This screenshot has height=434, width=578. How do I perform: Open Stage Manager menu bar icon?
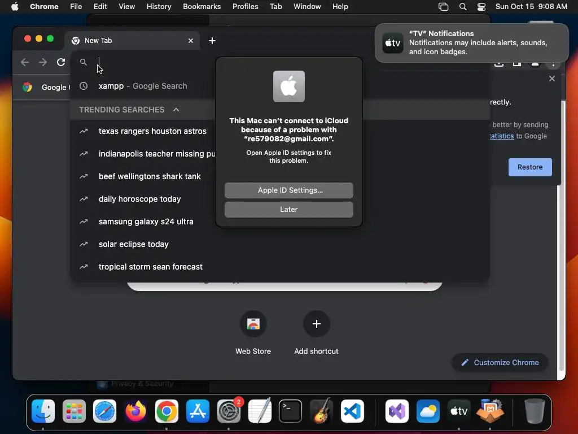pyautogui.click(x=444, y=7)
